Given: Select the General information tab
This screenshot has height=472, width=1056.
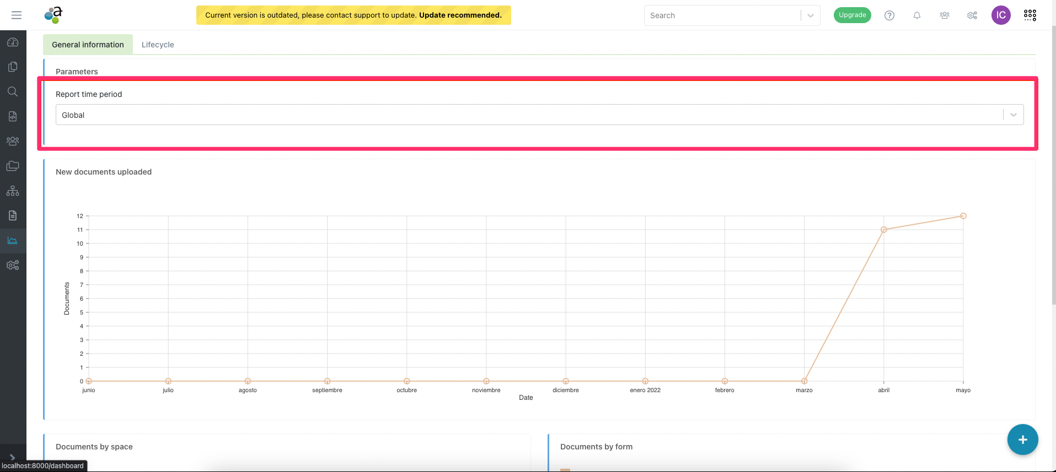Looking at the screenshot, I should (88, 45).
